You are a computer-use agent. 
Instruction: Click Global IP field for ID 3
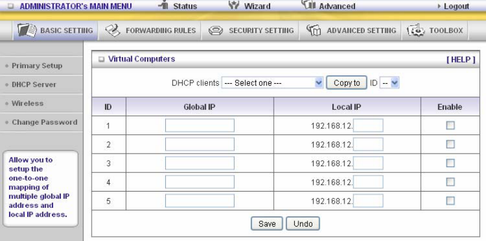click(200, 163)
